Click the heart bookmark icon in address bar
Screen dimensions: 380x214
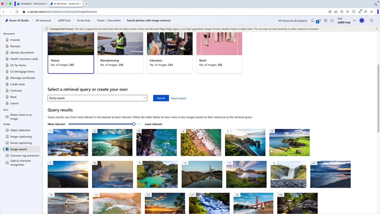354,12
